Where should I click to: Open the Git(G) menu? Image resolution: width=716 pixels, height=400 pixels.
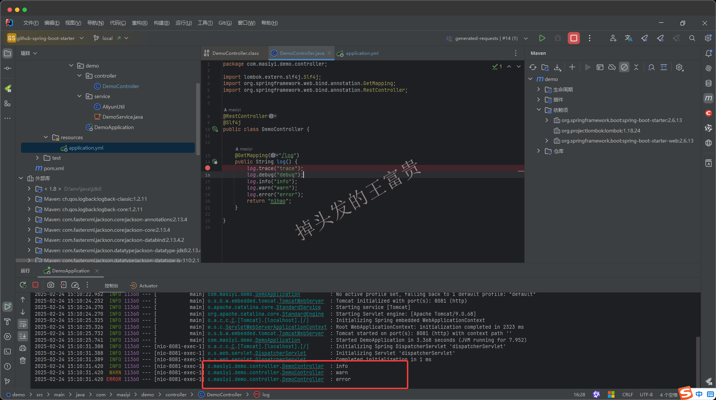225,23
